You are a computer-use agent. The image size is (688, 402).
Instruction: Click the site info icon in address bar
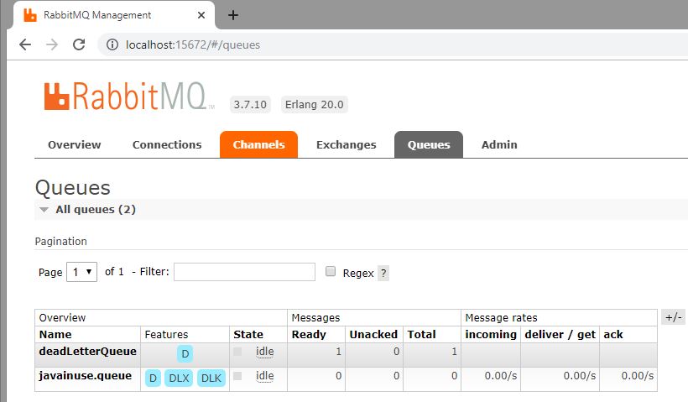112,44
